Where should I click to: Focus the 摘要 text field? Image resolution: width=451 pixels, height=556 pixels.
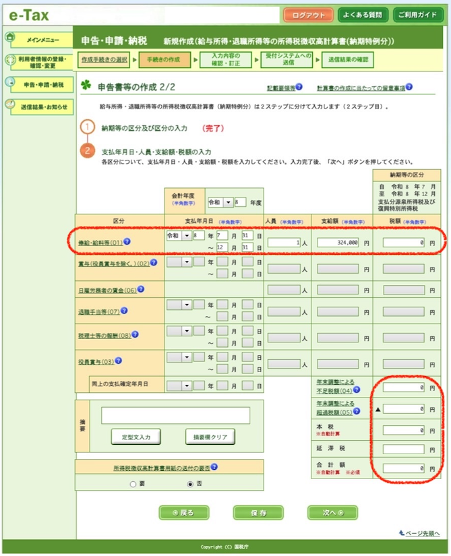point(175,415)
